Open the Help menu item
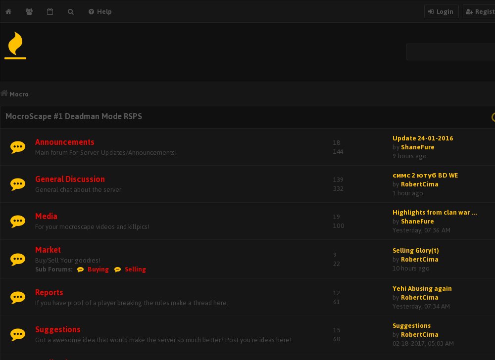 coord(100,11)
